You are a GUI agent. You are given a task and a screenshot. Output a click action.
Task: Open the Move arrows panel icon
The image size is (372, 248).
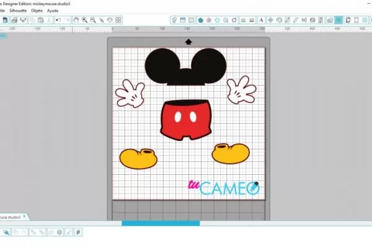[270, 20]
